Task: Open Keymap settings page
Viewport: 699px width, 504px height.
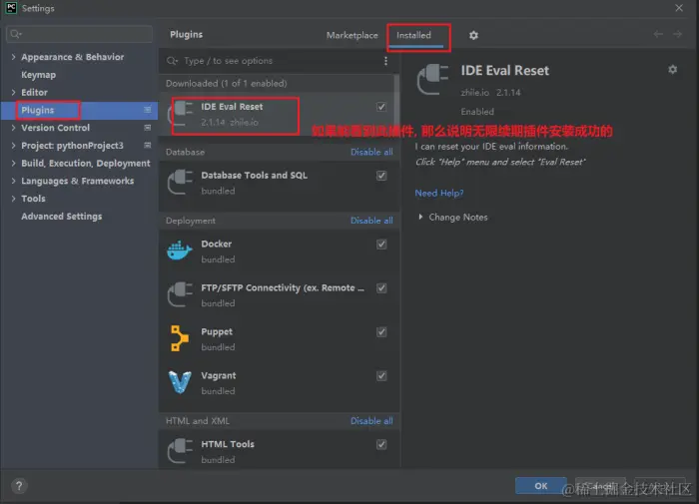Action: click(38, 75)
